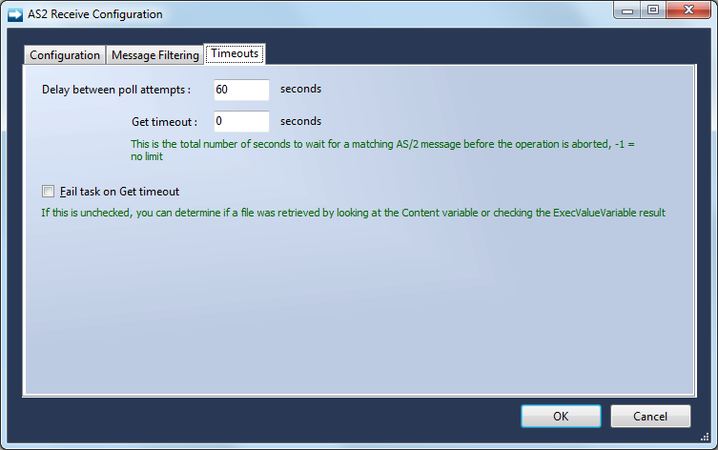Screen dimensions: 718x450
Task: Close the dialog with the red X
Action: coord(687,10)
